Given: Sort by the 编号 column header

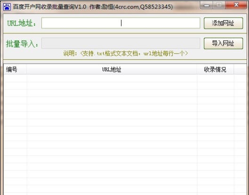Looking at the screenshot, I should [x=15, y=69].
